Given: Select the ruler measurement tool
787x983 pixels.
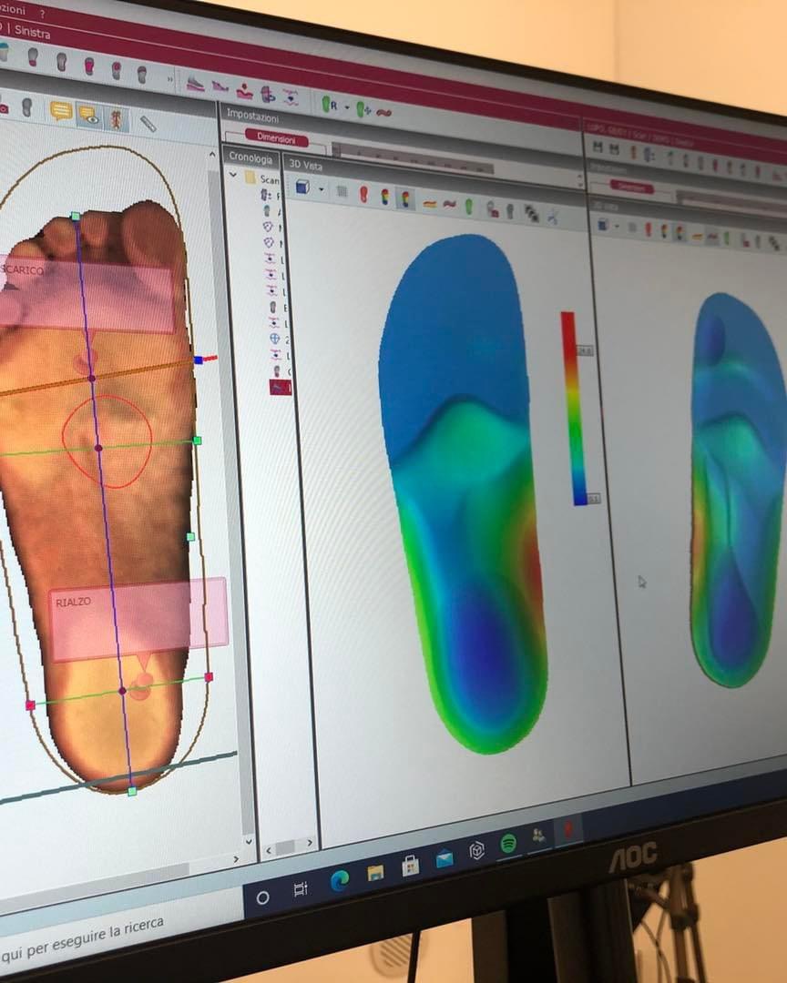Looking at the screenshot, I should coord(148,124).
